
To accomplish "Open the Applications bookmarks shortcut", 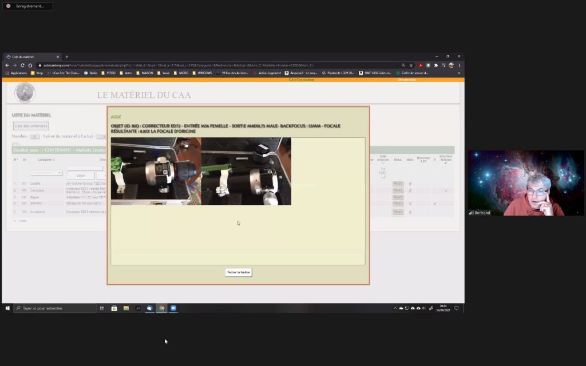I will click(16, 73).
